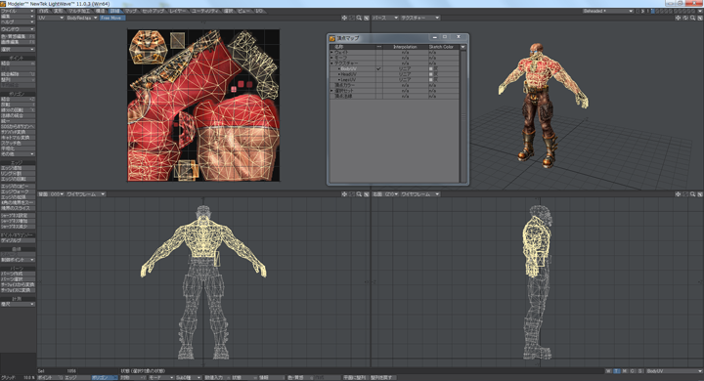Click the zoom icon in the back (XY) viewport
This screenshot has height=381, width=704.
(x=359, y=194)
